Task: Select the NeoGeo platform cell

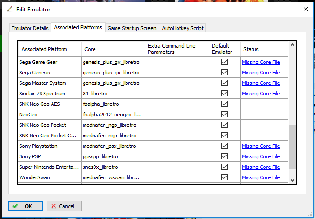Action: point(50,115)
